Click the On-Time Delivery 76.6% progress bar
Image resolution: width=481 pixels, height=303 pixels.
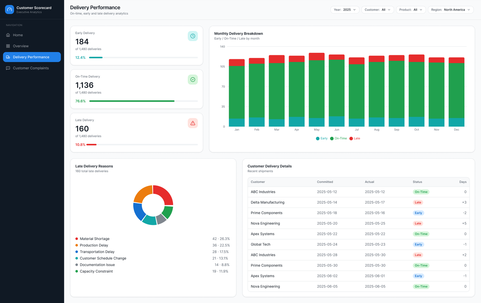coord(143,101)
